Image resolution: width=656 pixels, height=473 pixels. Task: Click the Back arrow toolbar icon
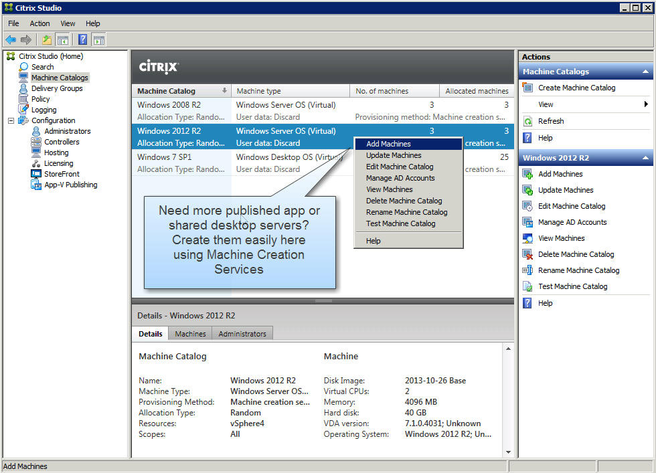[11, 39]
